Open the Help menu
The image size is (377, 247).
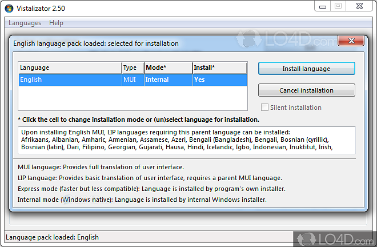(x=56, y=23)
